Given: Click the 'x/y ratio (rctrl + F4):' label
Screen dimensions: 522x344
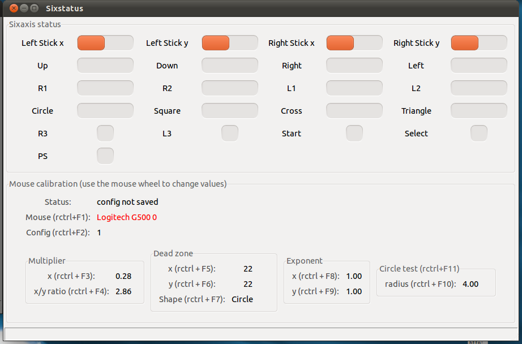Looking at the screenshot, I should tap(71, 291).
